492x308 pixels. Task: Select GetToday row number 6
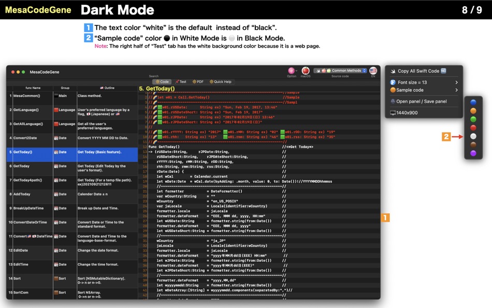pos(72,169)
